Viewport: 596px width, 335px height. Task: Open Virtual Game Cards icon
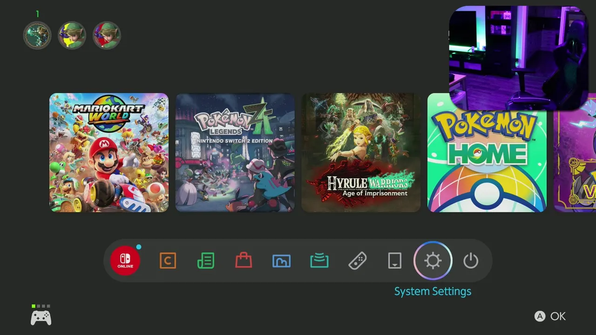pyautogui.click(x=395, y=261)
